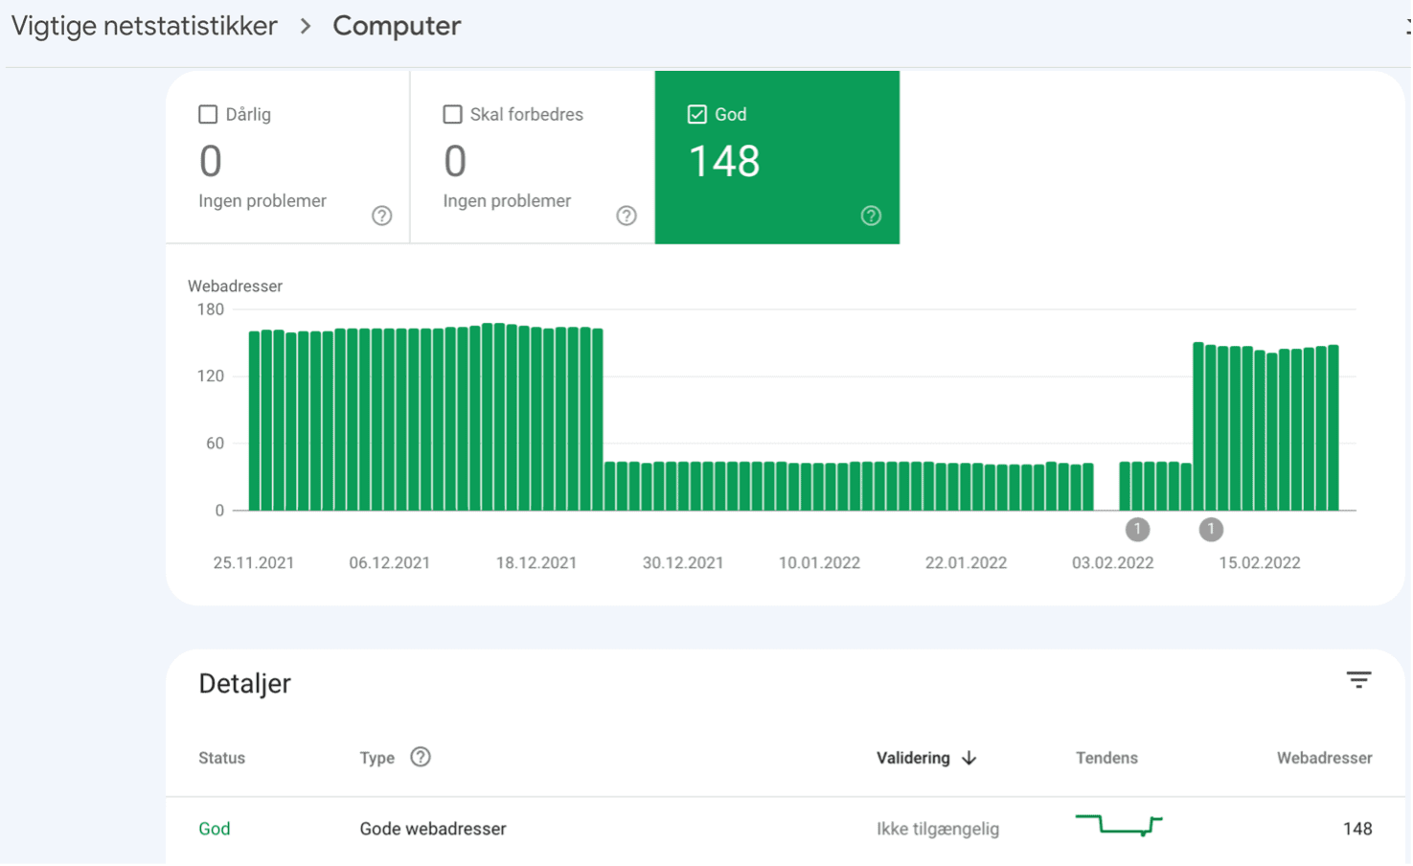The image size is (1413, 866).
Task: Click the 60 y-axis value
Action: (215, 444)
